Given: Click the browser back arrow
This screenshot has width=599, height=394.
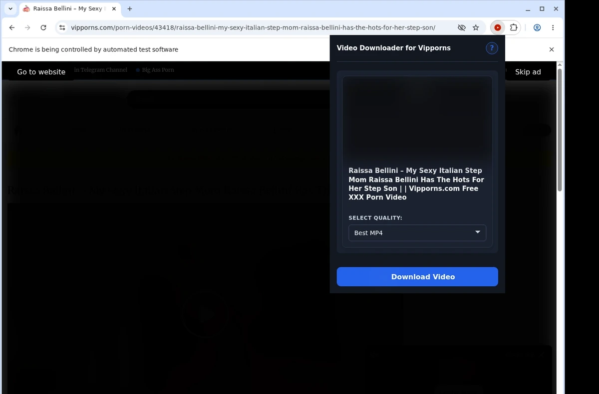Looking at the screenshot, I should [12, 28].
